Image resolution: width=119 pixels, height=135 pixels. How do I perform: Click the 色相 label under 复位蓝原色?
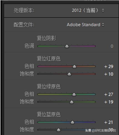[29, 122]
